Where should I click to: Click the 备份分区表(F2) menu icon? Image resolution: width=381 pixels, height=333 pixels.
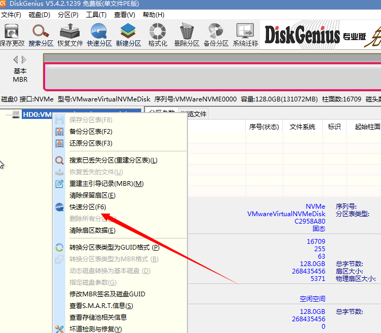click(x=59, y=132)
